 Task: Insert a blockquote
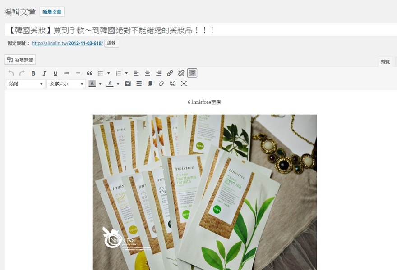pyautogui.click(x=89, y=73)
